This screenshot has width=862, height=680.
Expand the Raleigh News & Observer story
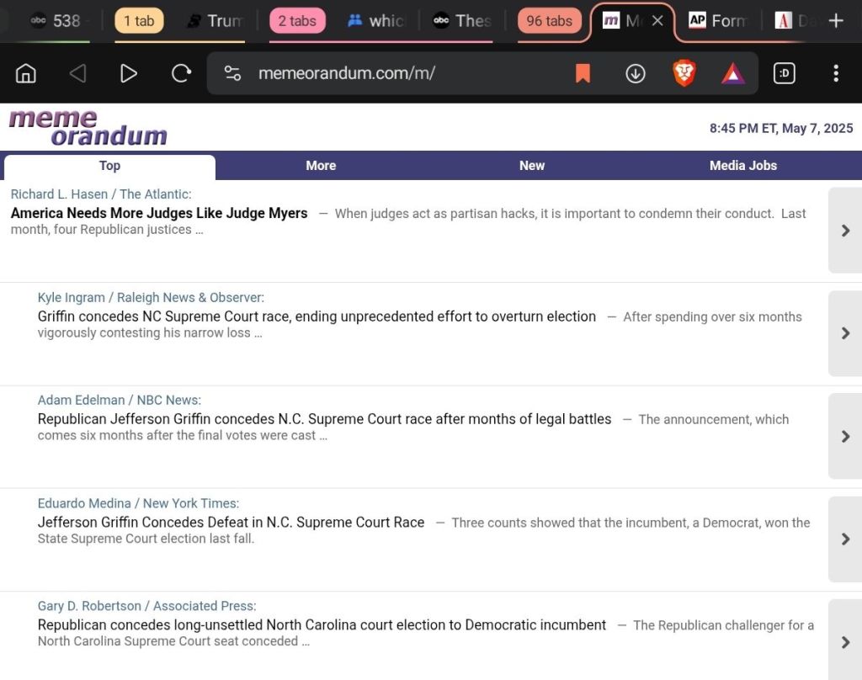click(845, 333)
